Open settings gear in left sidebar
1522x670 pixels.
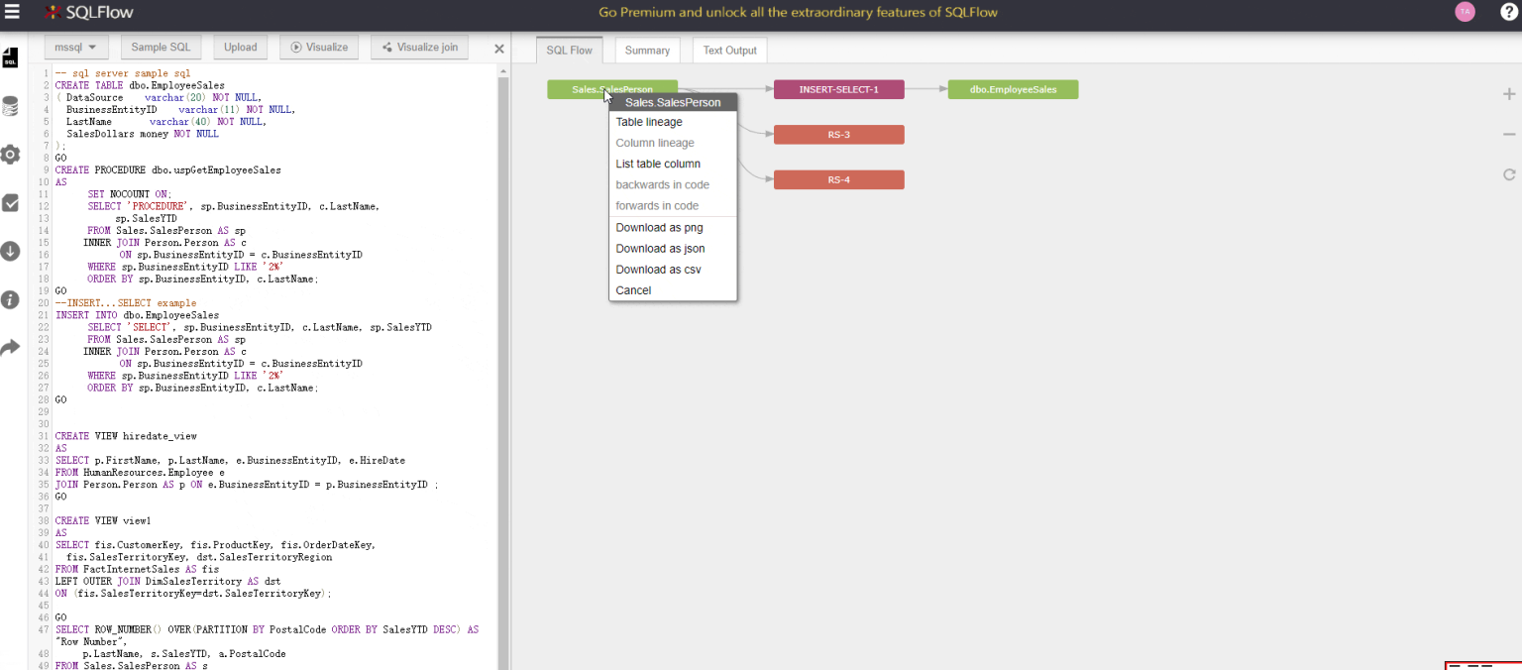(11, 155)
